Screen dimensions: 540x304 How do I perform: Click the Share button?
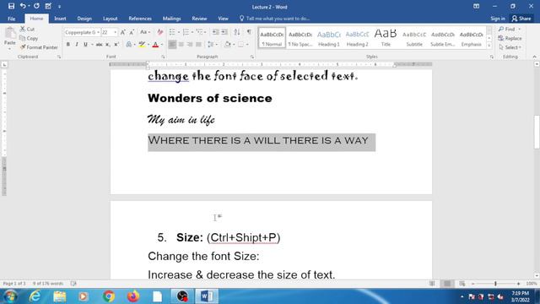(521, 19)
